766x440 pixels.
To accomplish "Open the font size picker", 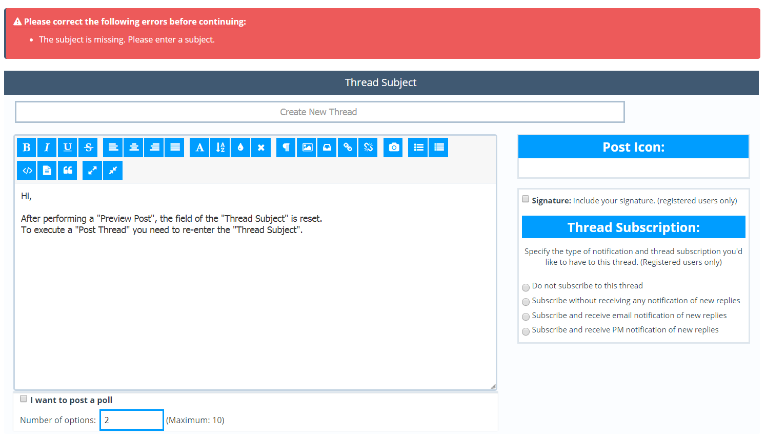I will click(220, 148).
